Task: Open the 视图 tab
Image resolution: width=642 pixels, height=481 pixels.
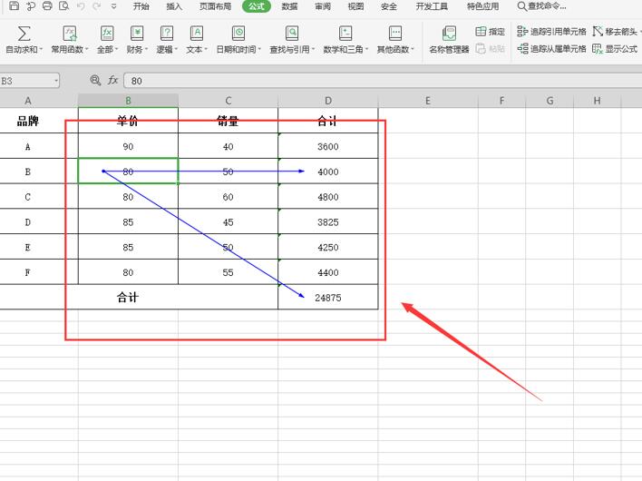Action: [x=355, y=6]
